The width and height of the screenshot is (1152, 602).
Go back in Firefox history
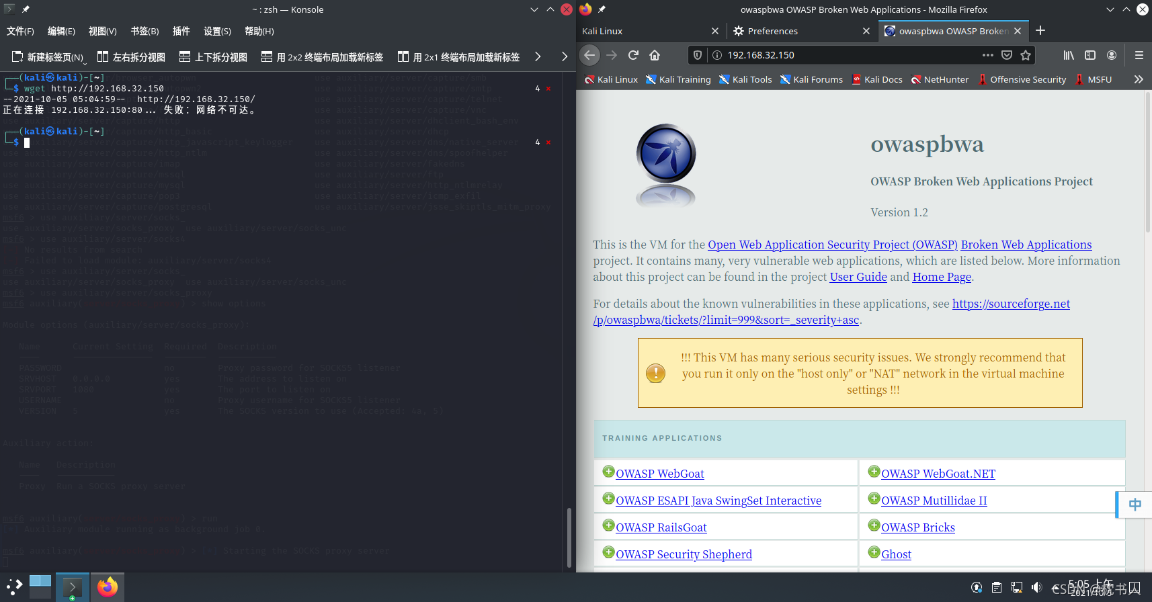click(x=589, y=55)
